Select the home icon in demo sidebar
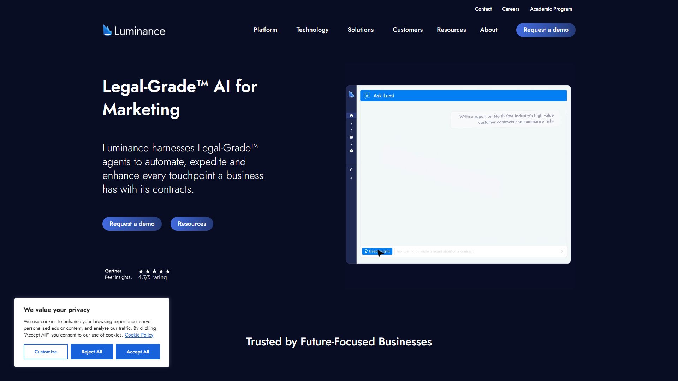 point(351,115)
